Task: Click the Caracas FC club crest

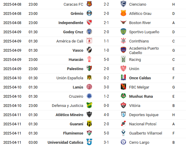Action: (x=89, y=4)
